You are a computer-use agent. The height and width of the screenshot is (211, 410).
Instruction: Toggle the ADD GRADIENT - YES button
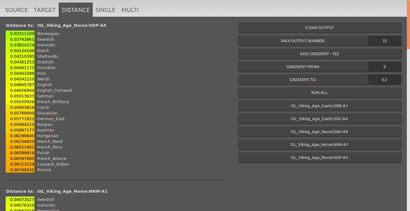pos(319,54)
